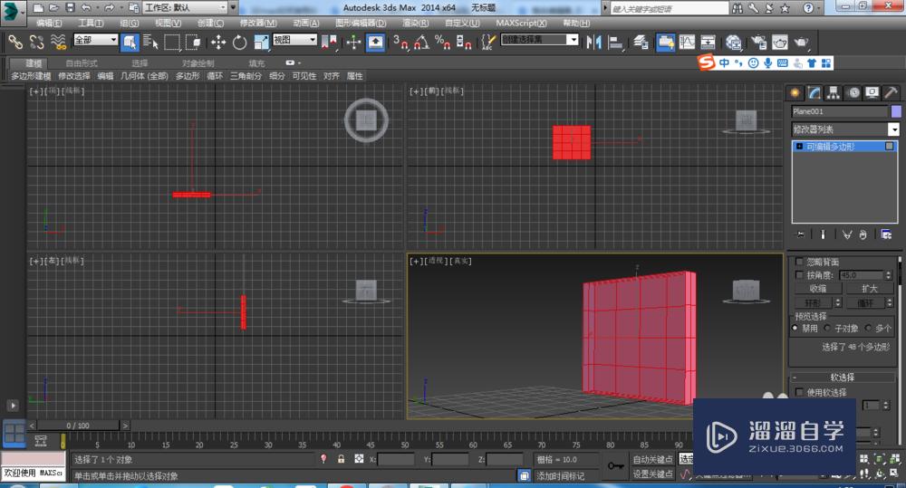Image resolution: width=906 pixels, height=488 pixels.
Task: Click the Select Object arrow tool
Action: [x=129, y=42]
